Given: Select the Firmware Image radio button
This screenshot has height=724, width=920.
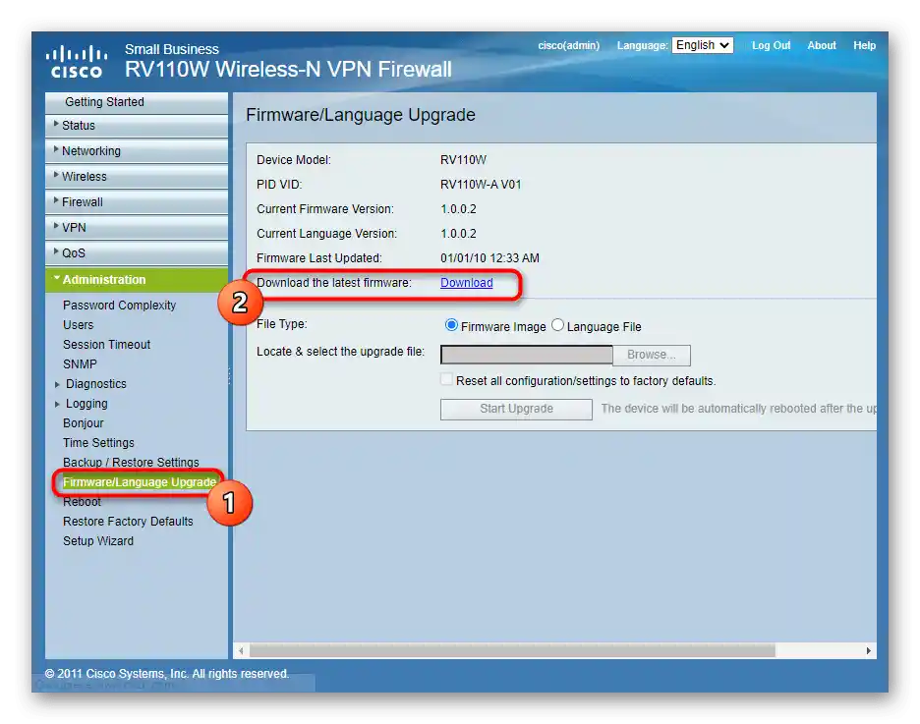Looking at the screenshot, I should tap(451, 325).
